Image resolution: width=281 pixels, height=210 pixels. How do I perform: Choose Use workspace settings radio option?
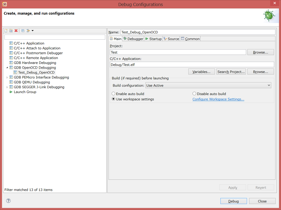pyautogui.click(x=113, y=99)
